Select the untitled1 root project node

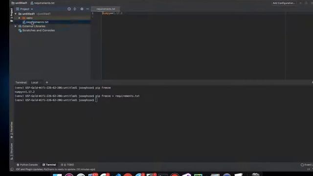click(x=28, y=14)
